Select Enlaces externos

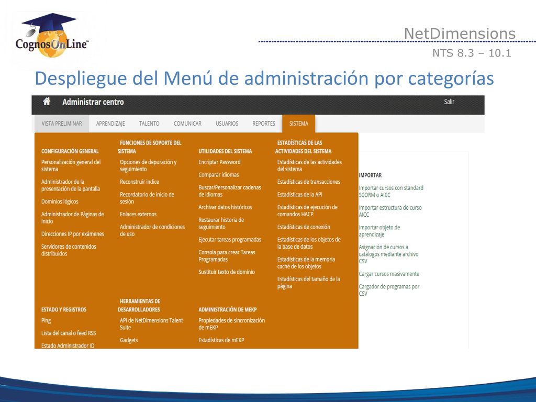[138, 214]
